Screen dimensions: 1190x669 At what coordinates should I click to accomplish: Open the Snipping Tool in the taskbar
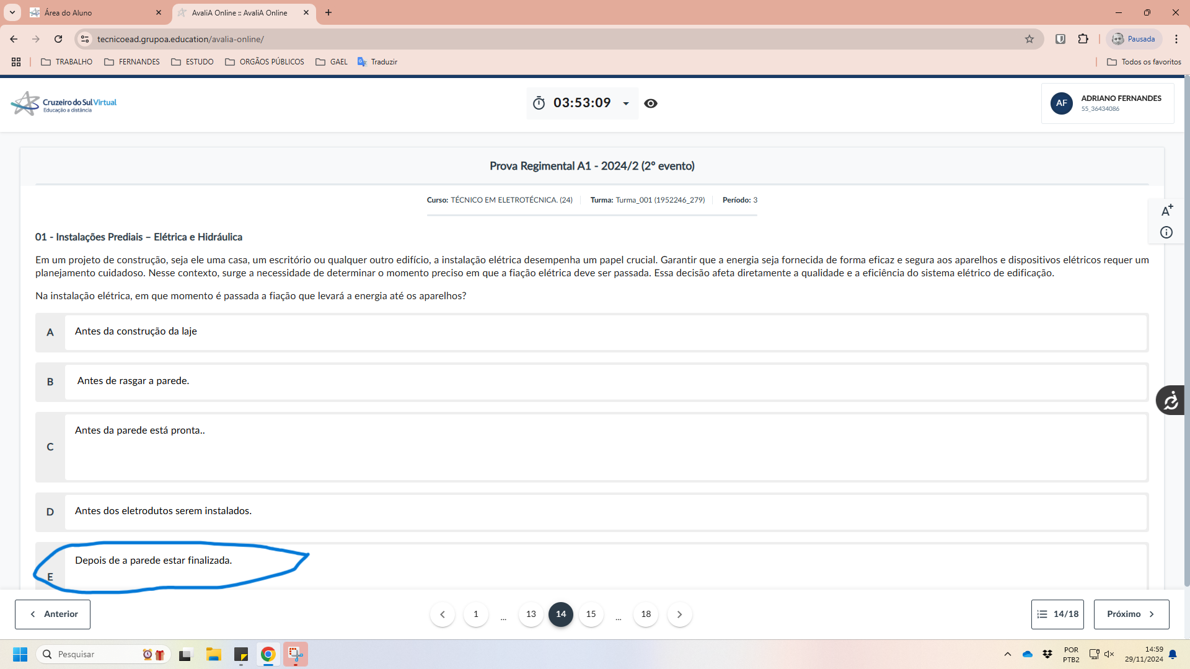coord(296,654)
